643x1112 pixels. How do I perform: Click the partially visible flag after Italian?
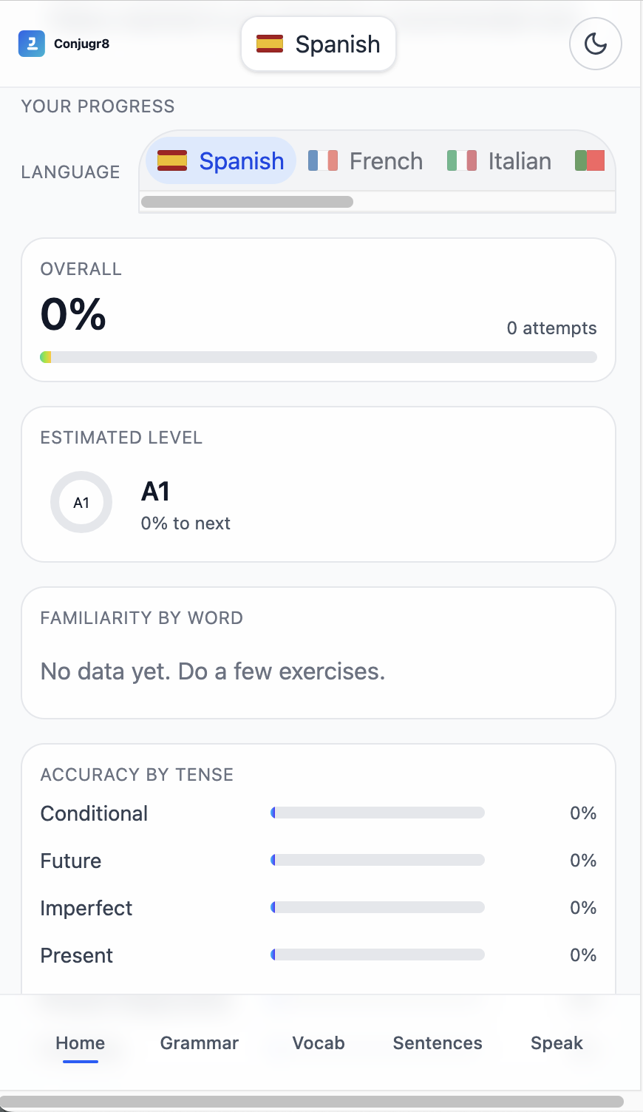591,160
